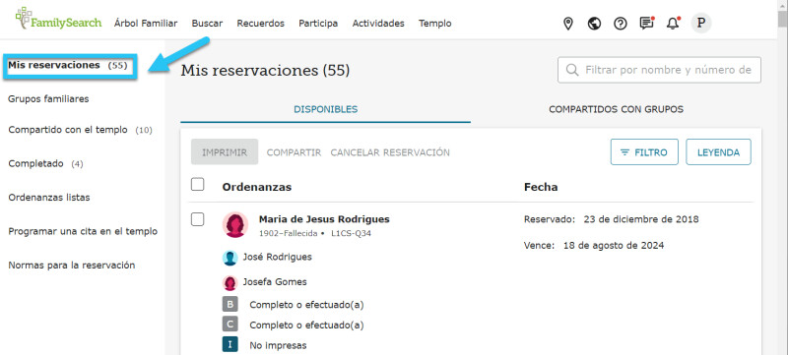
Task: Open Maria de Jesus Rodrigues name link
Action: (324, 219)
